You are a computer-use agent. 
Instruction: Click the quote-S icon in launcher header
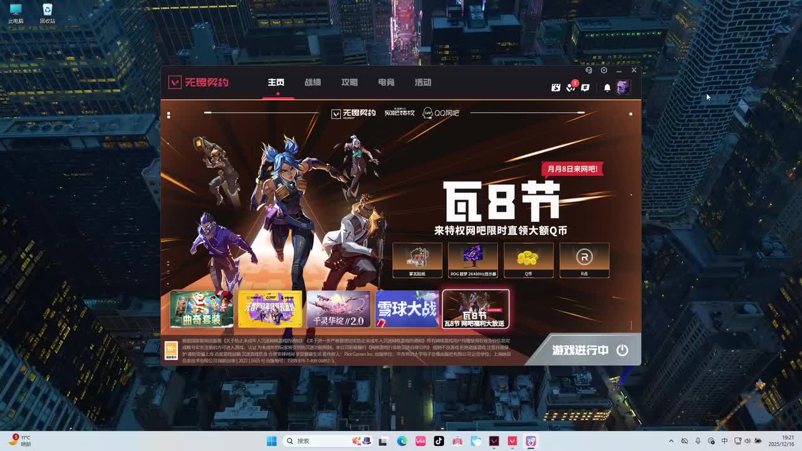coord(556,88)
